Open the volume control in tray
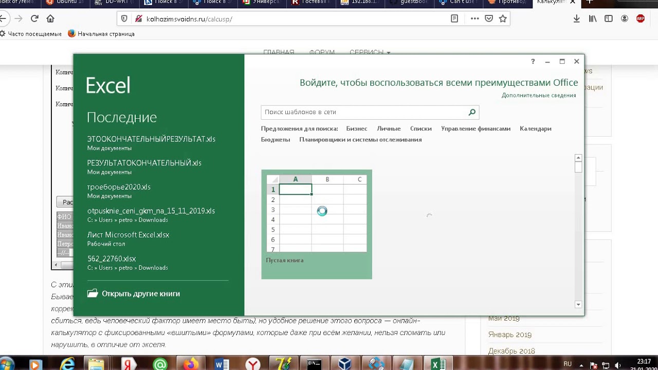The width and height of the screenshot is (658, 370). tap(618, 365)
